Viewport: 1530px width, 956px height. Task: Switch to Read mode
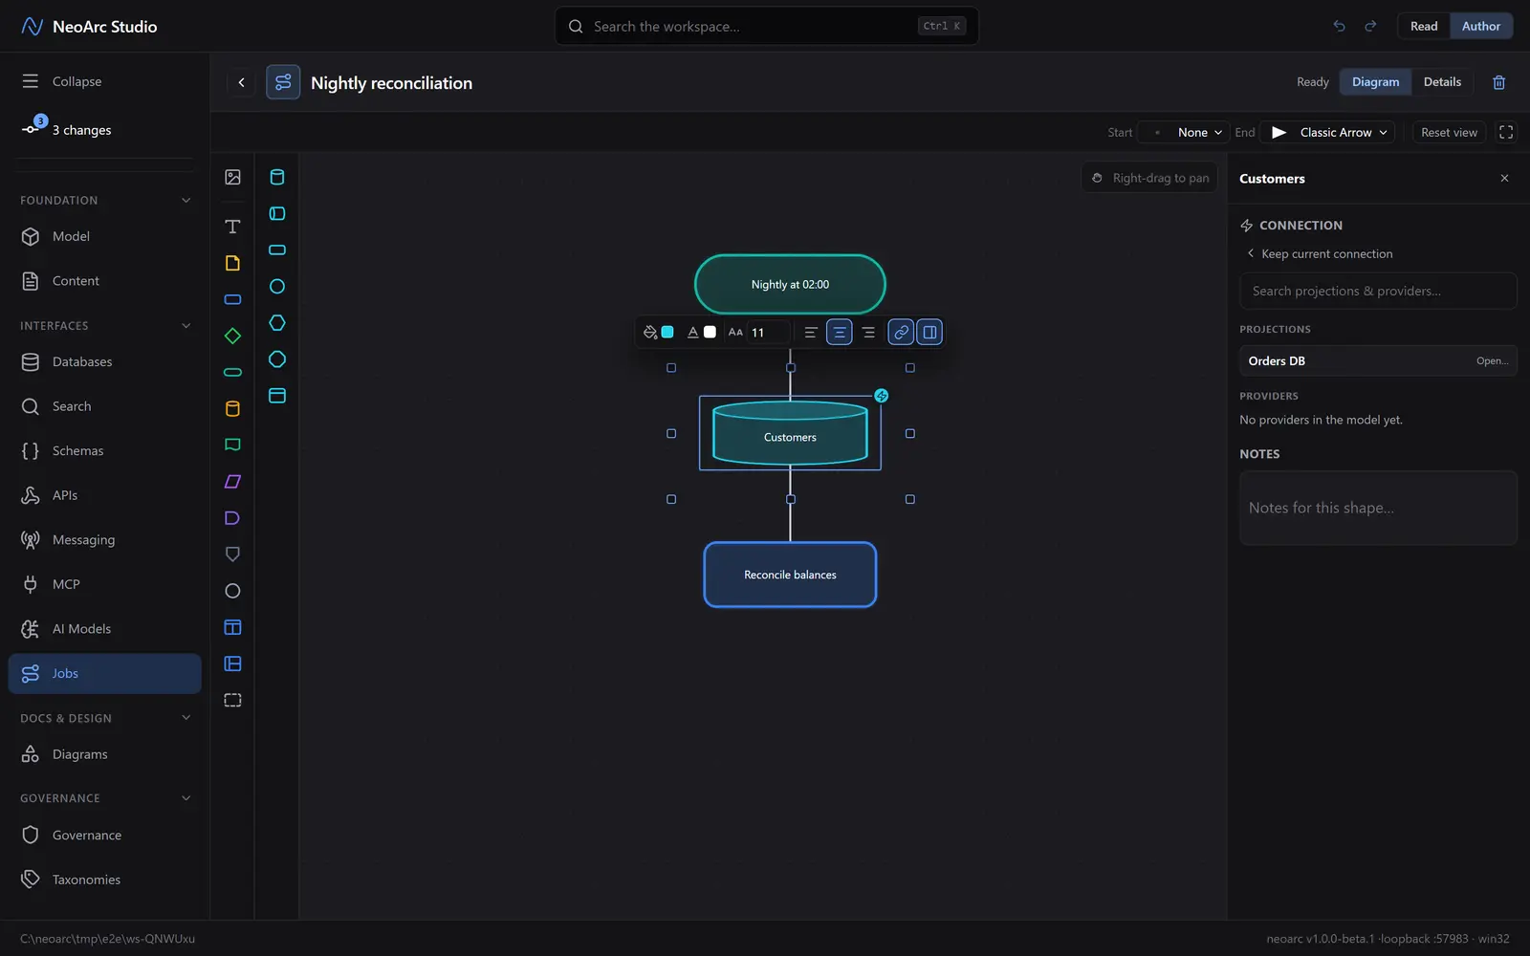pyautogui.click(x=1424, y=26)
